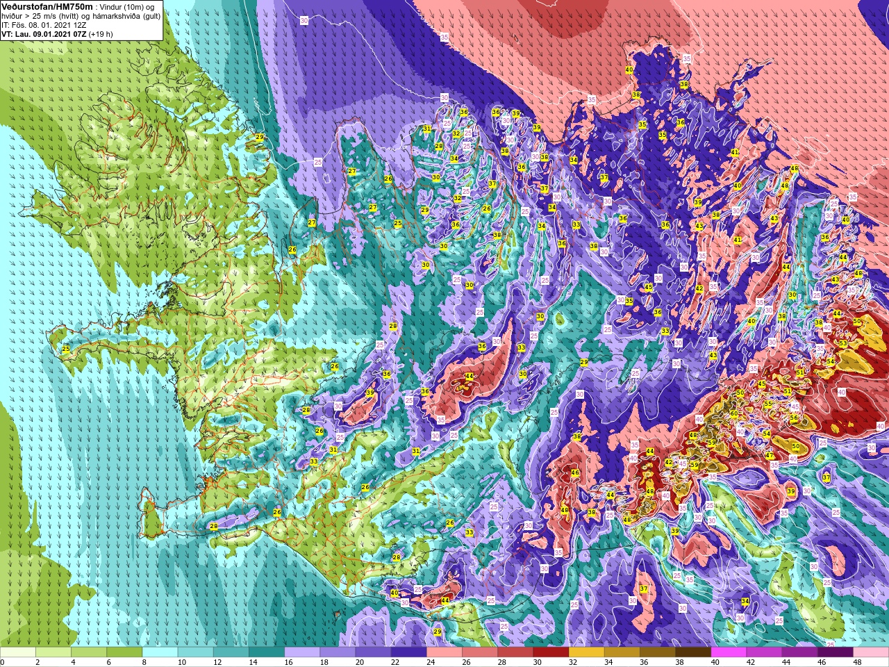889x667 pixels.
Task: Select the legend scale label '32'
Action: (x=573, y=662)
